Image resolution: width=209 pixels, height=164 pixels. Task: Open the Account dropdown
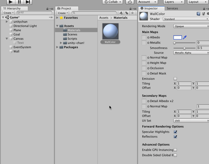click(x=147, y=2)
